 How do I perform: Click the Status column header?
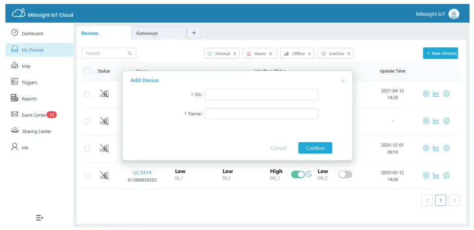pos(104,71)
